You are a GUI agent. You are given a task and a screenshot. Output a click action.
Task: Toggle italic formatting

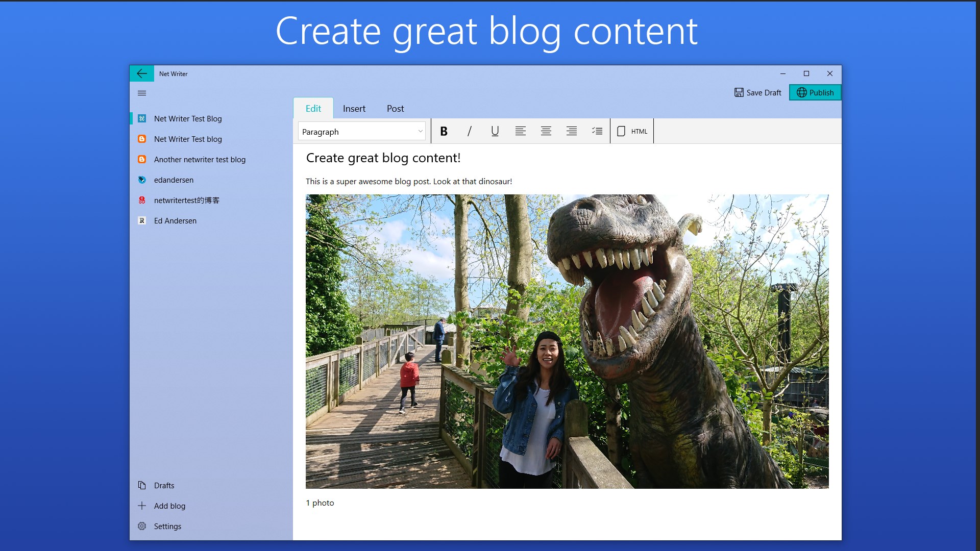pyautogui.click(x=469, y=131)
